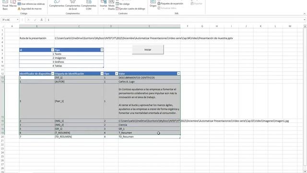
Task: Click the Name Box field
Action: 9,20
